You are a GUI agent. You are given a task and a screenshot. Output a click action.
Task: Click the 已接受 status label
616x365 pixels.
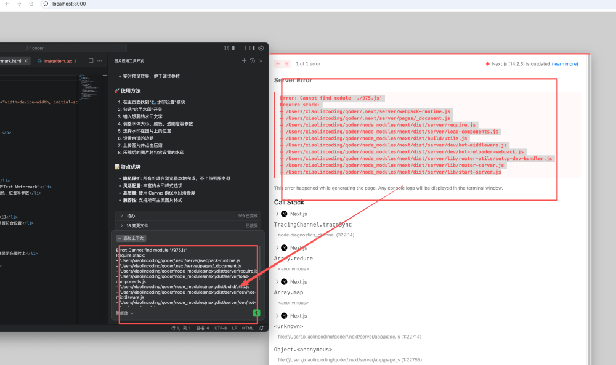pos(252,226)
